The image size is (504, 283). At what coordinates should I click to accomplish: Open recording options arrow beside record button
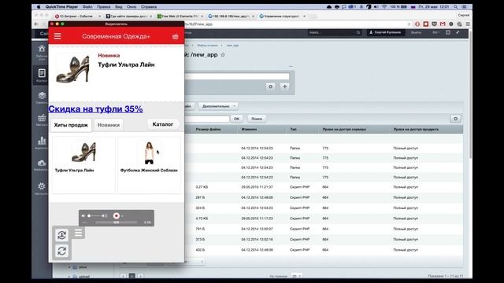point(123,216)
